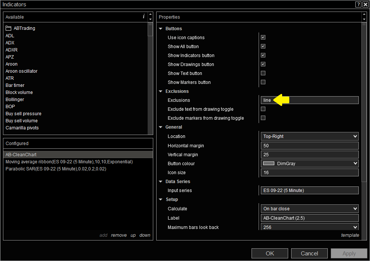Click the template link
The image size is (370, 261).
[350, 235]
